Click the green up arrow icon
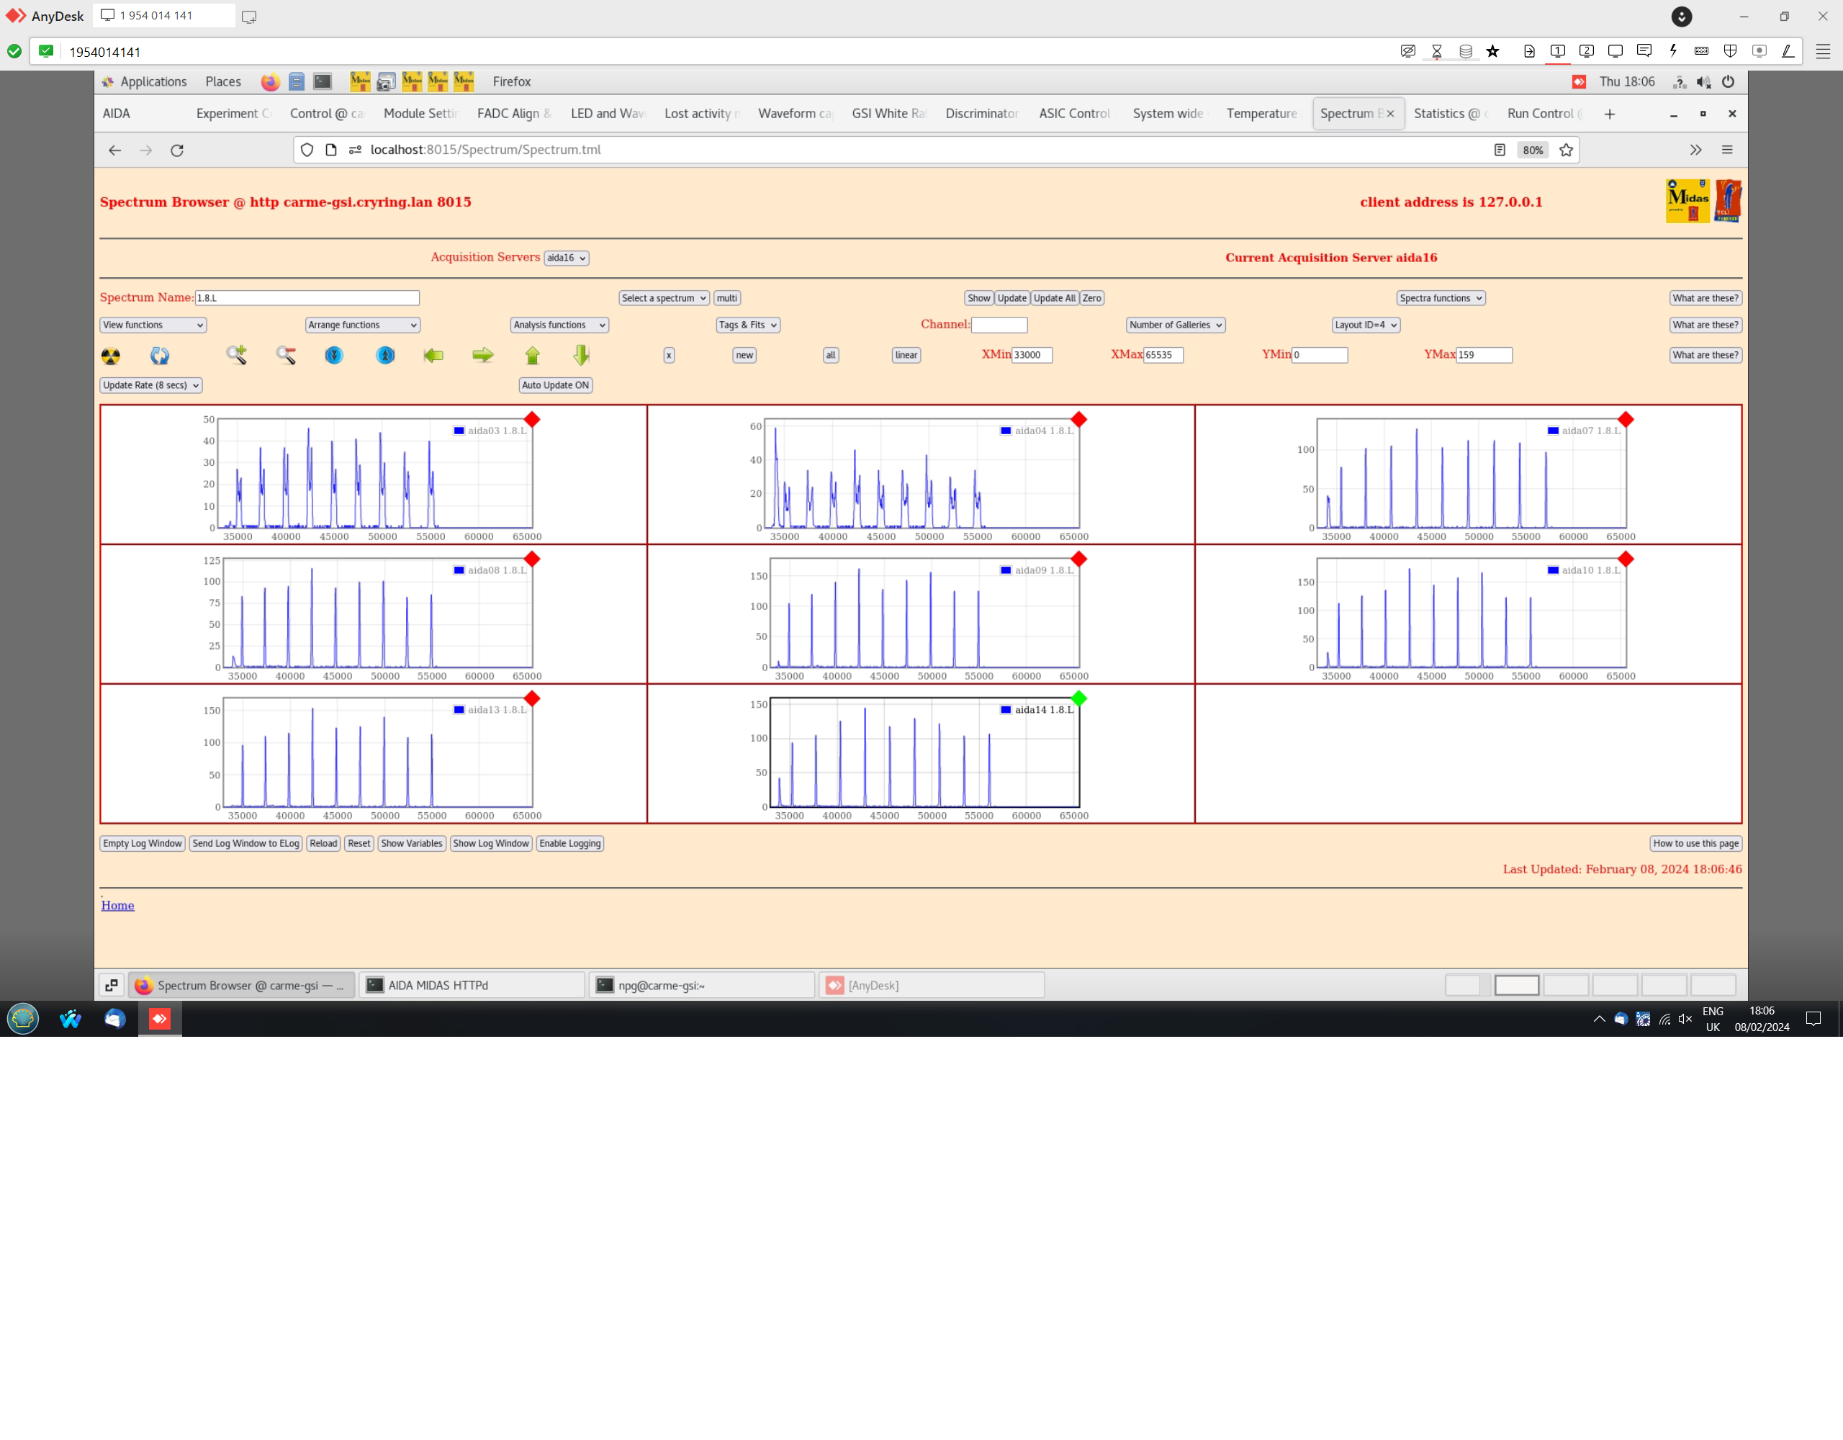1843x1440 pixels. [533, 356]
